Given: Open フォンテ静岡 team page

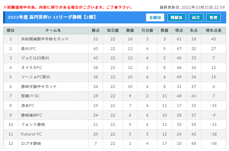Looking at the screenshot, I should 33,124.
